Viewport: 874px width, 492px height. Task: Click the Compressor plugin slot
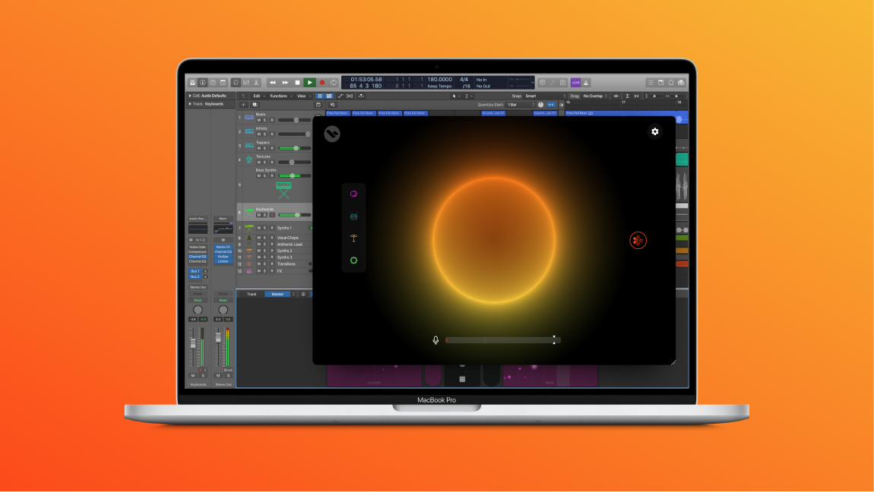pos(198,251)
